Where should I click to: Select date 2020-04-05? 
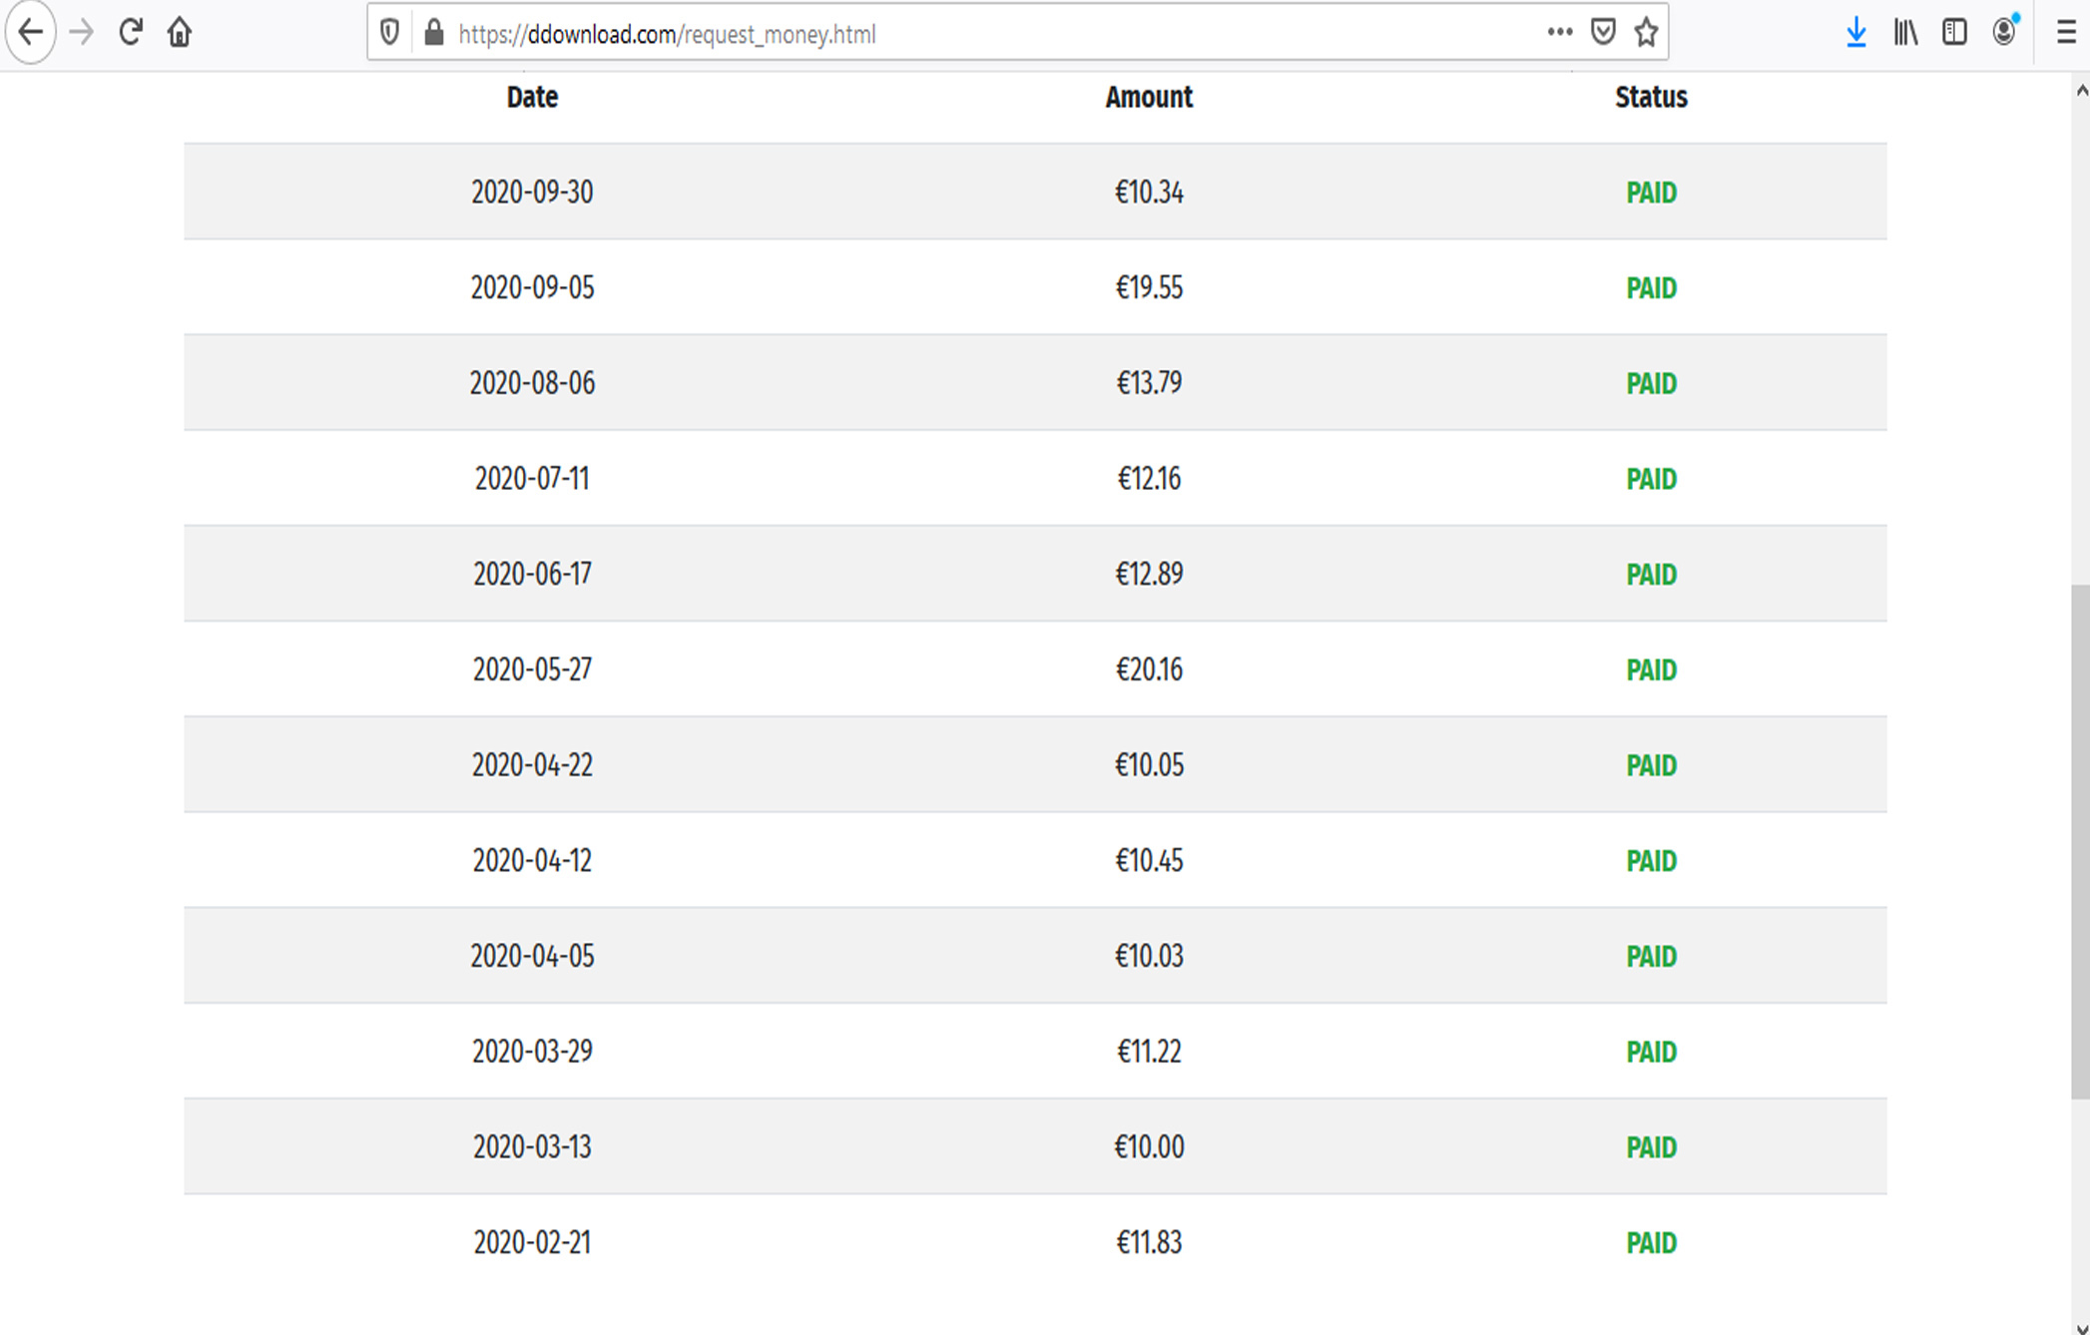click(532, 956)
